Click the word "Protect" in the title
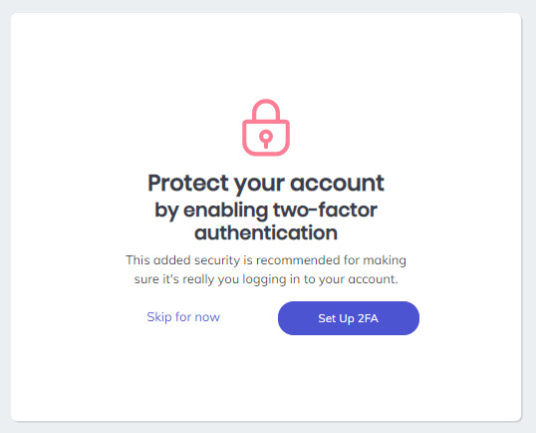This screenshot has width=536, height=433. pos(188,184)
